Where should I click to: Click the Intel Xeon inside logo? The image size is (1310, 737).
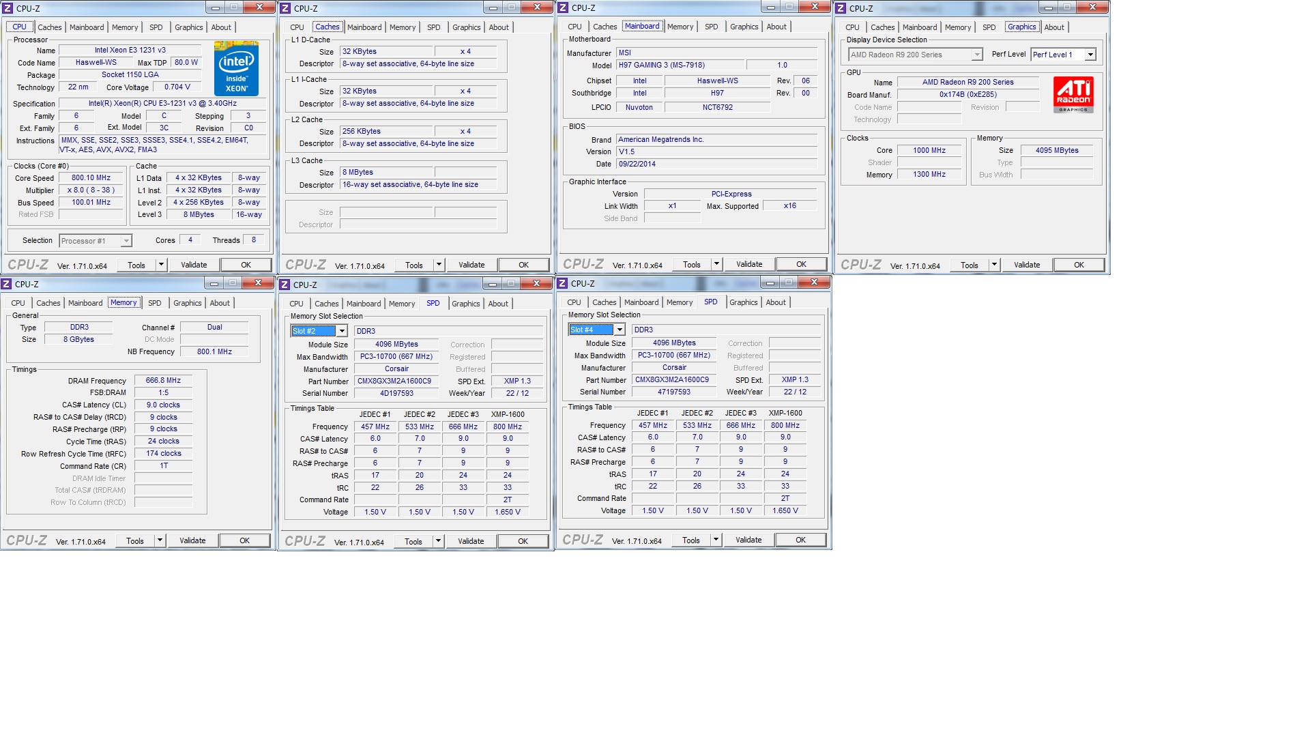(x=236, y=69)
